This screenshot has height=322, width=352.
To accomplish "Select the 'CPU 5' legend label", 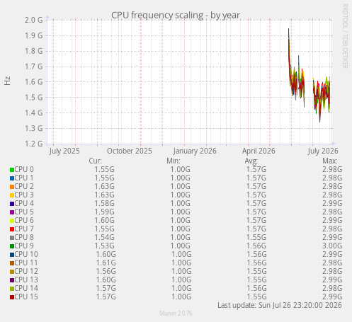I will (x=24, y=212).
